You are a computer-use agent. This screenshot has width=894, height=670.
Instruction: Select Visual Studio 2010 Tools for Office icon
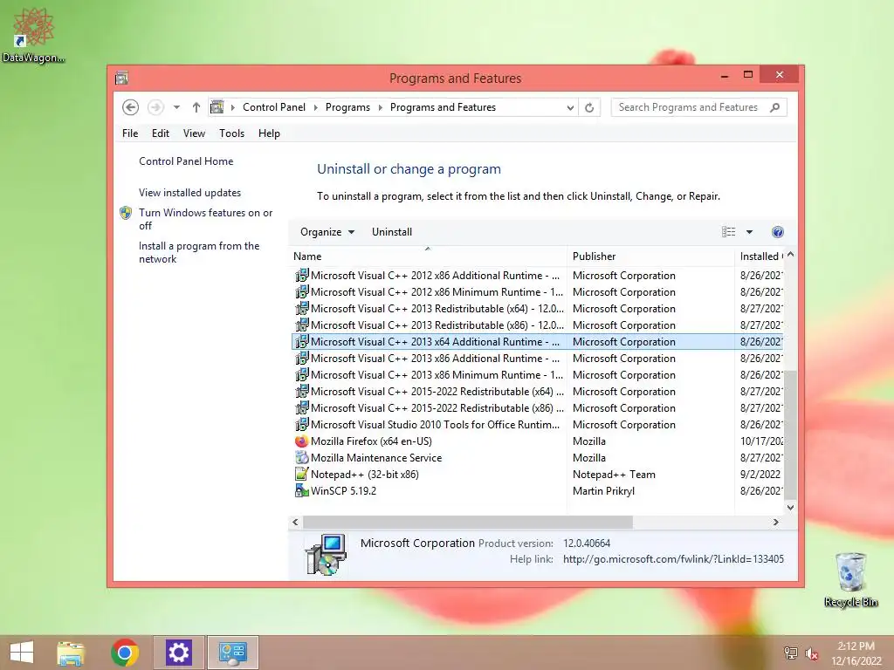301,425
